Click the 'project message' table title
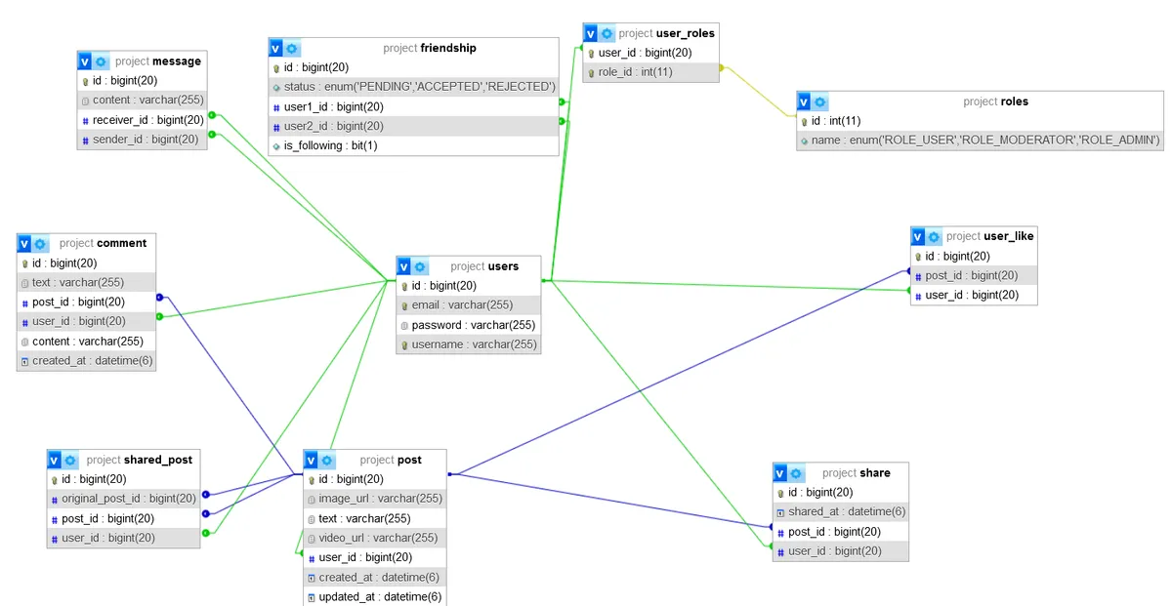The width and height of the screenshot is (1172, 606). point(158,61)
